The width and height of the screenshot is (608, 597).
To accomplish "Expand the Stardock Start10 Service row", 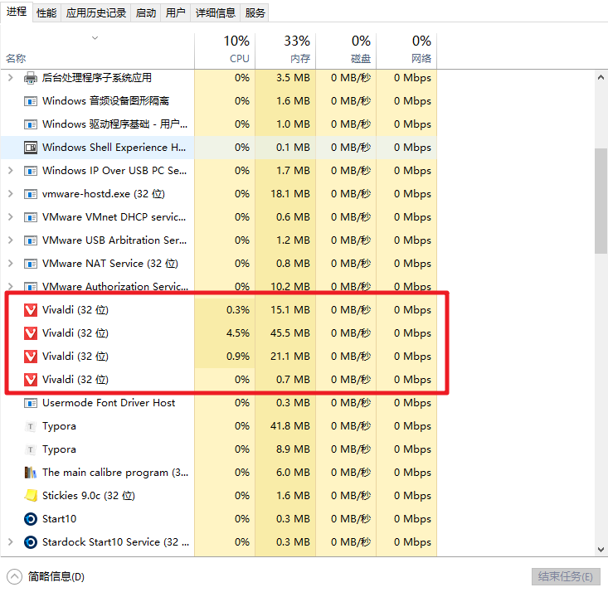I will click(10, 542).
